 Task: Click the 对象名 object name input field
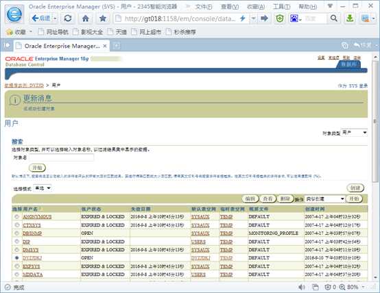click(x=61, y=157)
